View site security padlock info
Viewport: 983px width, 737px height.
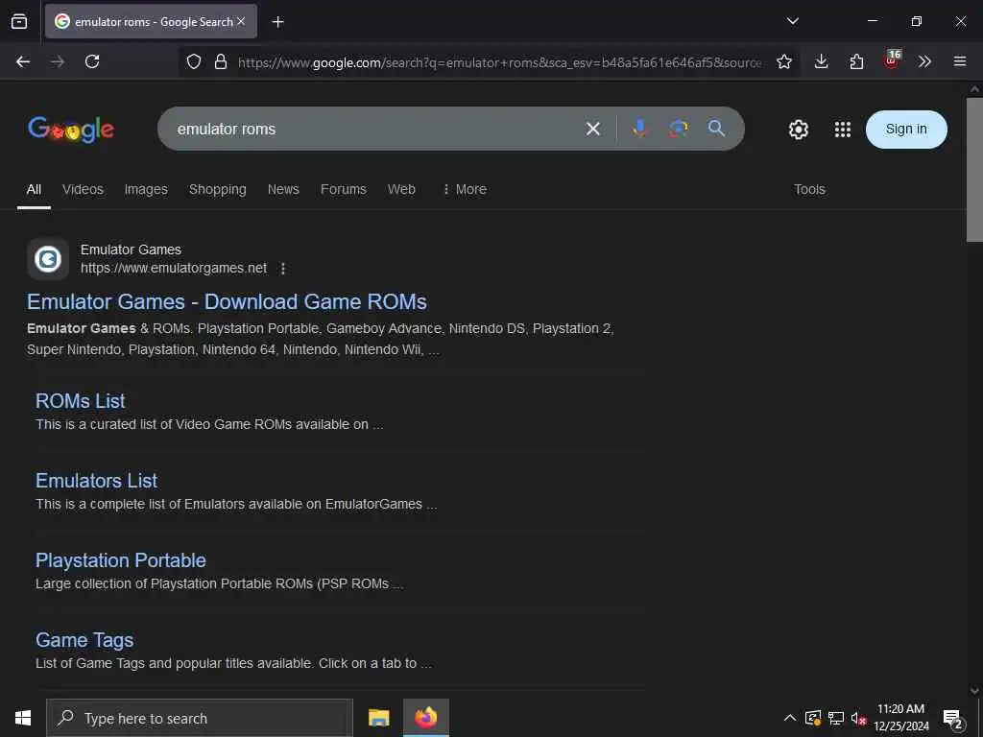coord(220,61)
